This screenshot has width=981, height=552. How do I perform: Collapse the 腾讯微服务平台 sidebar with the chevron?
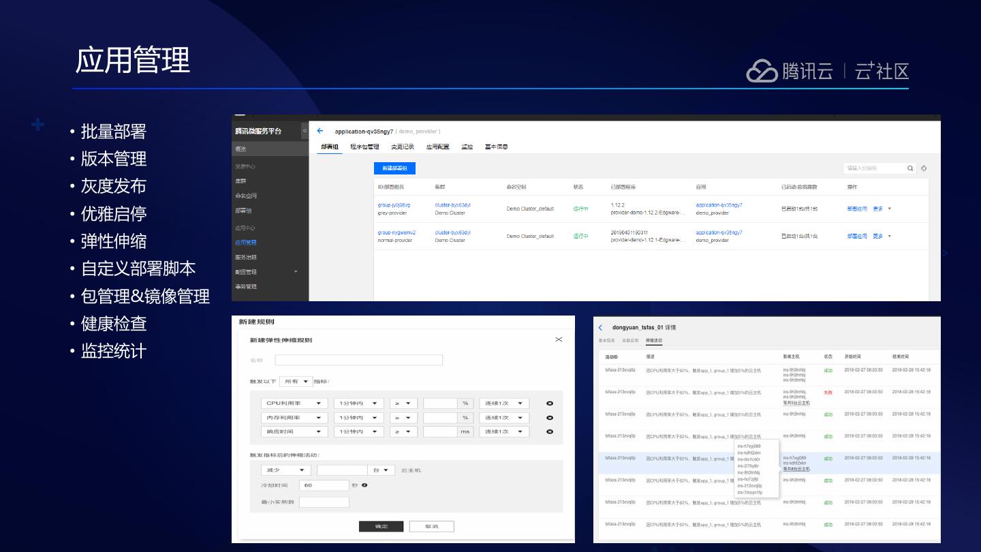[305, 130]
